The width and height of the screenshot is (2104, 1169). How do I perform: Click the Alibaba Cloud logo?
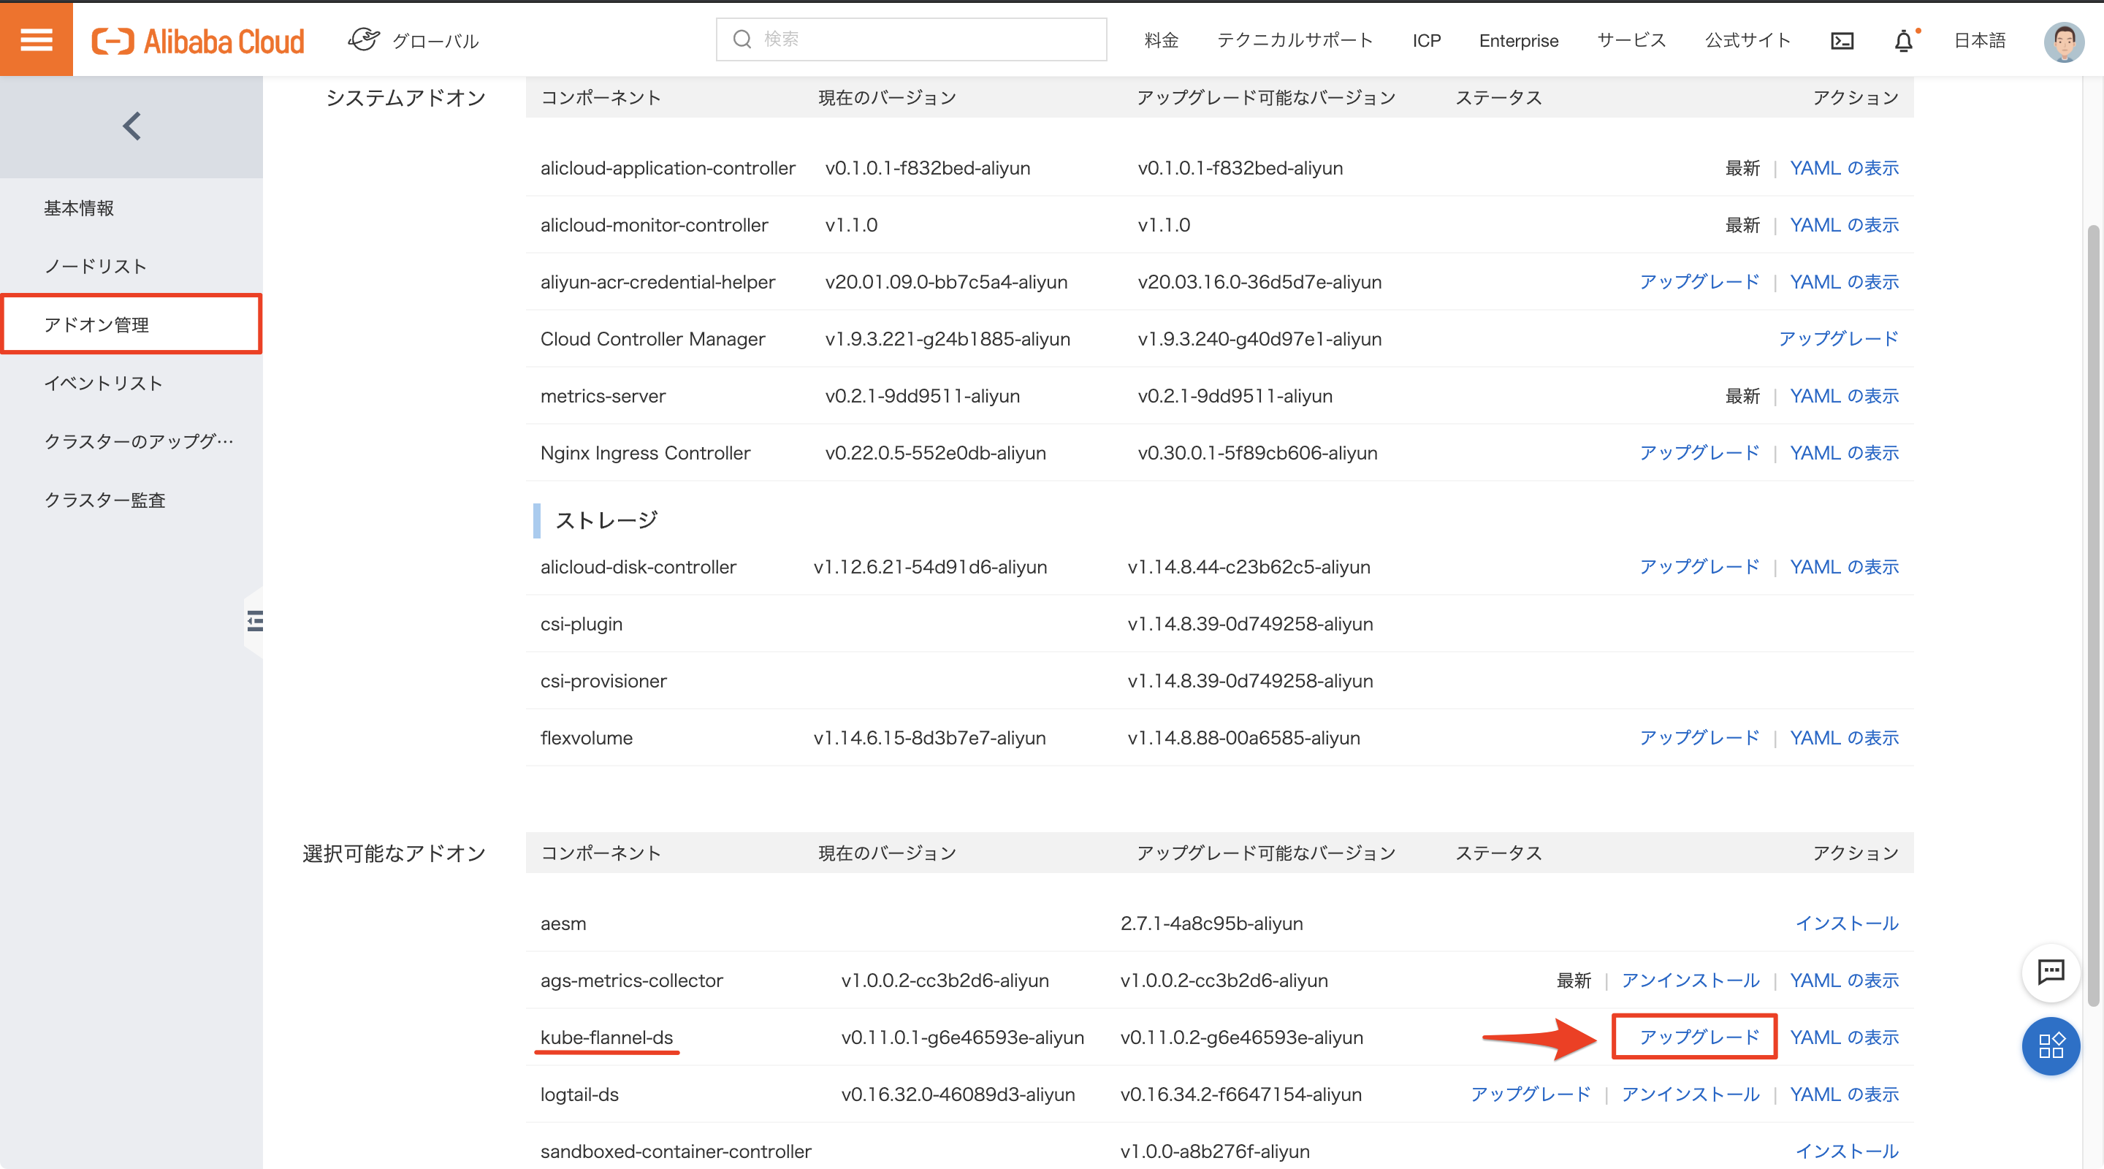click(199, 41)
